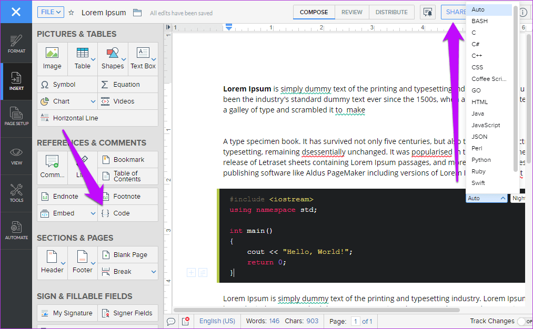Click the folder icon next to the title
The width and height of the screenshot is (533, 329).
137,13
